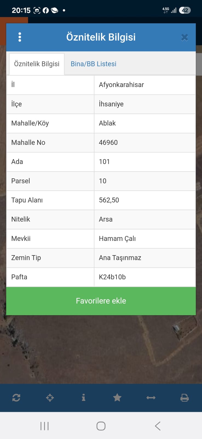Tap the İhsaniye district value
The image size is (202, 439).
[111, 104]
